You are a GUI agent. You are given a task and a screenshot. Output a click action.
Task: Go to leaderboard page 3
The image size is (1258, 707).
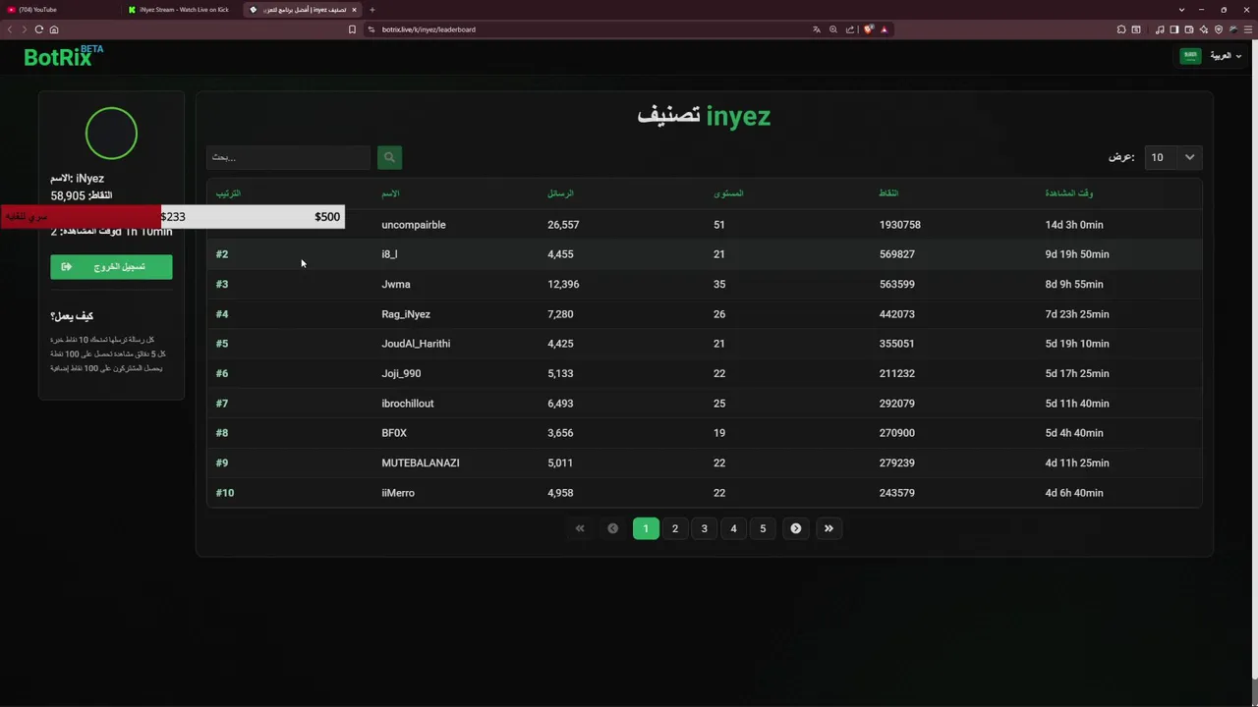[704, 528]
